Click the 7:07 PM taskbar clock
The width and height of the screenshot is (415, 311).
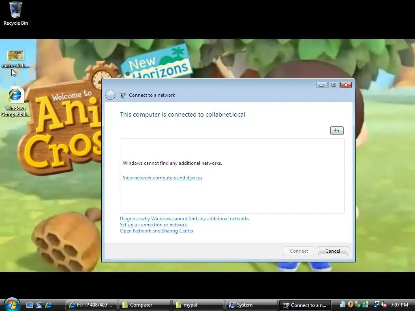[x=399, y=305]
